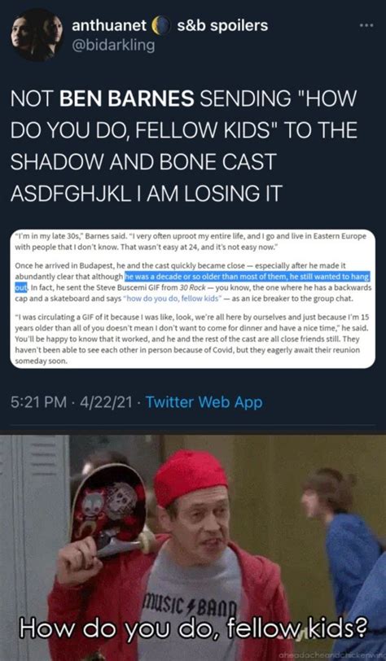Image resolution: width=386 pixels, height=661 pixels.
Task: Click the anthuanet display name
Action: (x=109, y=25)
